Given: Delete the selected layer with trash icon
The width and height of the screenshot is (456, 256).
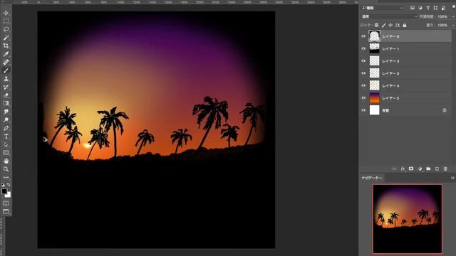Looking at the screenshot, I should tap(445, 169).
